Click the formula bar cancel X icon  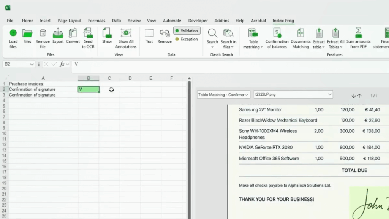(46, 64)
